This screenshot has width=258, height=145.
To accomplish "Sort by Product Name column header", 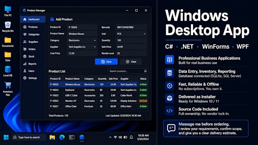I will 72,79.
